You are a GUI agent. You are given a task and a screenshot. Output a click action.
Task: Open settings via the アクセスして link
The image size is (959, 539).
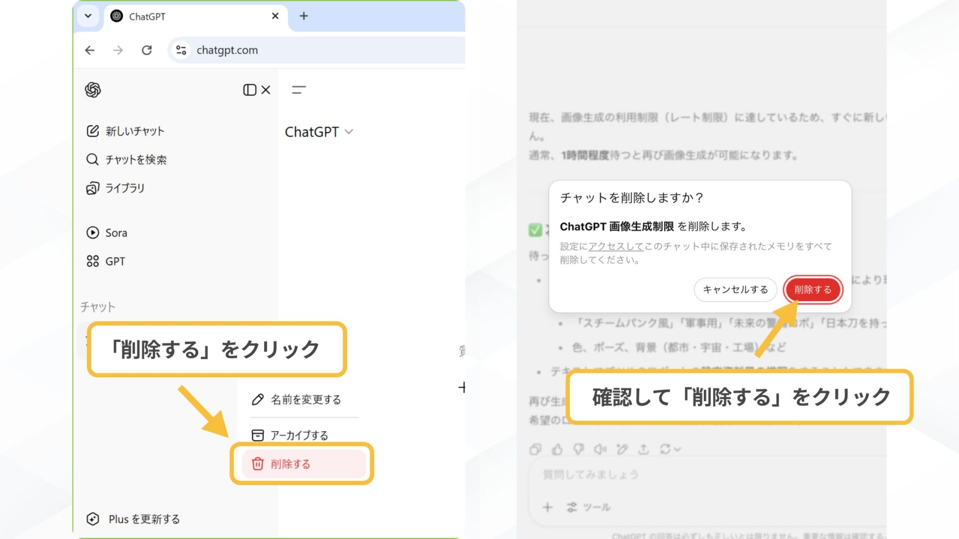point(615,246)
